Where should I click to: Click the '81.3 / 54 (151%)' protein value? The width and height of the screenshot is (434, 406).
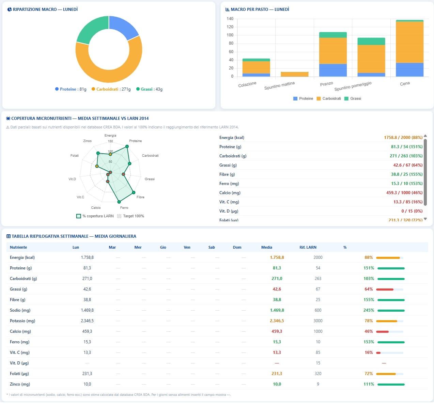click(x=407, y=147)
